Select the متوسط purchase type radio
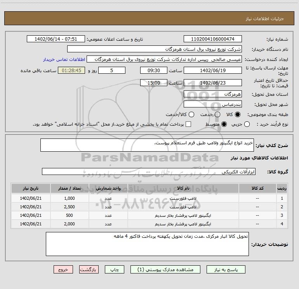299x289 pixels. (x=224, y=124)
